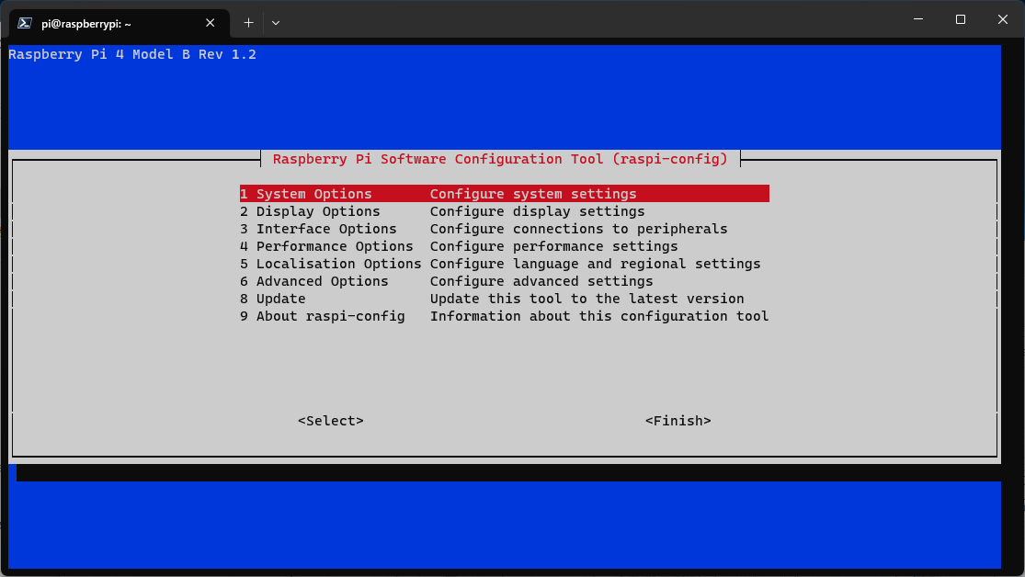This screenshot has height=577, width=1025.
Task: Click 'Configure system settings' description
Action: [x=533, y=194]
